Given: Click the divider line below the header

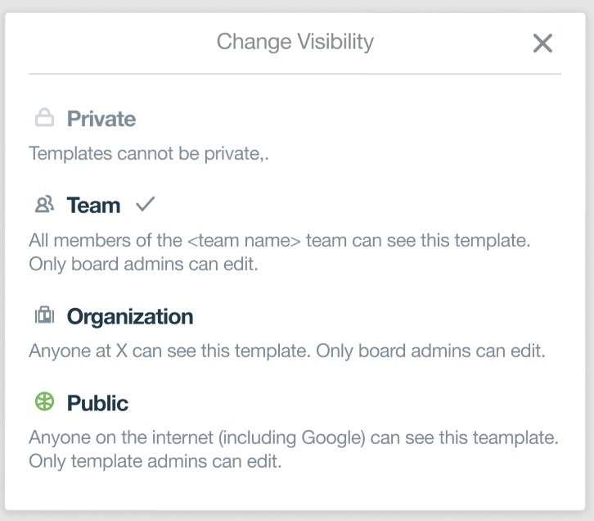Looking at the screenshot, I should click(295, 75).
